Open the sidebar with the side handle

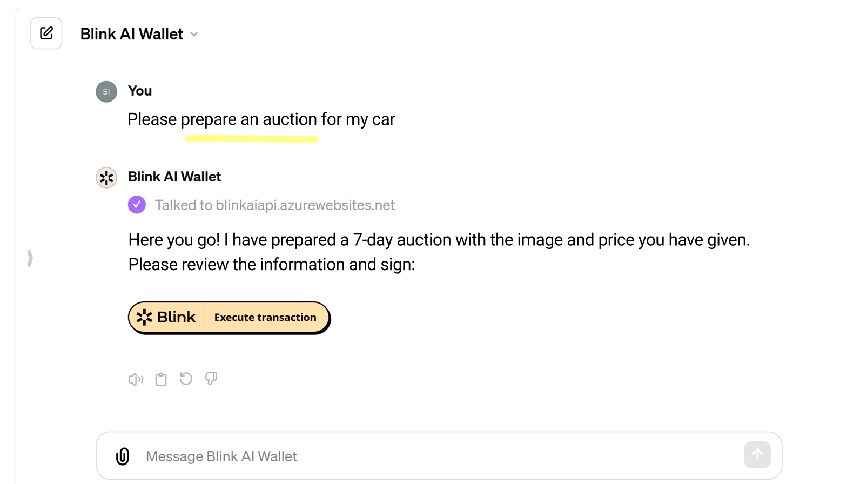click(x=30, y=258)
